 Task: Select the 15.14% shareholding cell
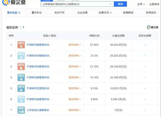click(94, 77)
